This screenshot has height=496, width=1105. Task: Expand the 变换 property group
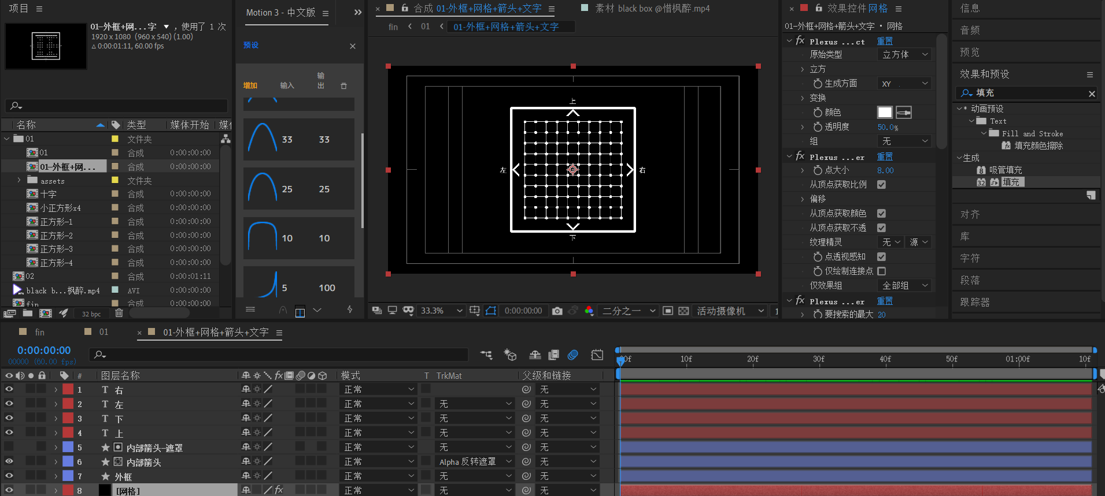pyautogui.click(x=803, y=98)
